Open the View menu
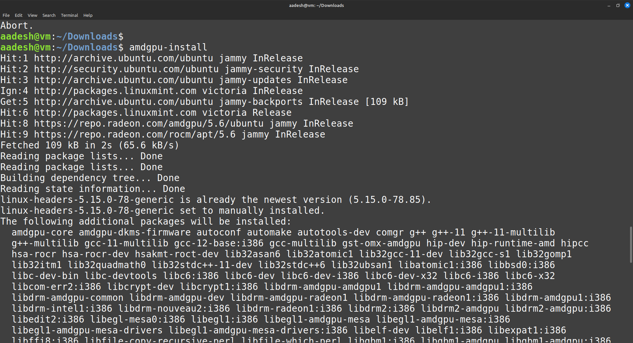 click(32, 15)
